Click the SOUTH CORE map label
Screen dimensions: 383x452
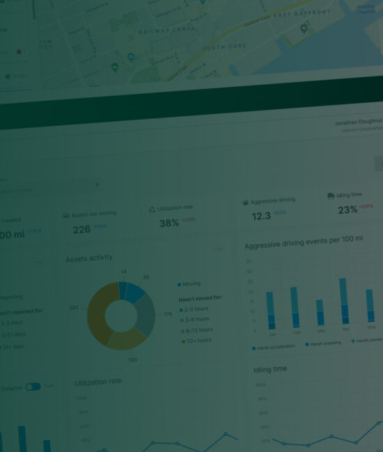point(224,47)
